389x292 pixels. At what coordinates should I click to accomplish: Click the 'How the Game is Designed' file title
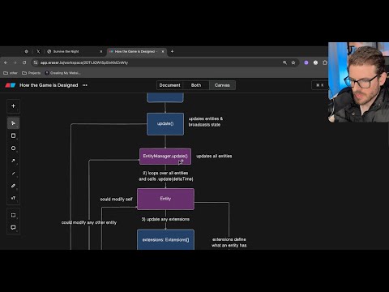(x=49, y=85)
